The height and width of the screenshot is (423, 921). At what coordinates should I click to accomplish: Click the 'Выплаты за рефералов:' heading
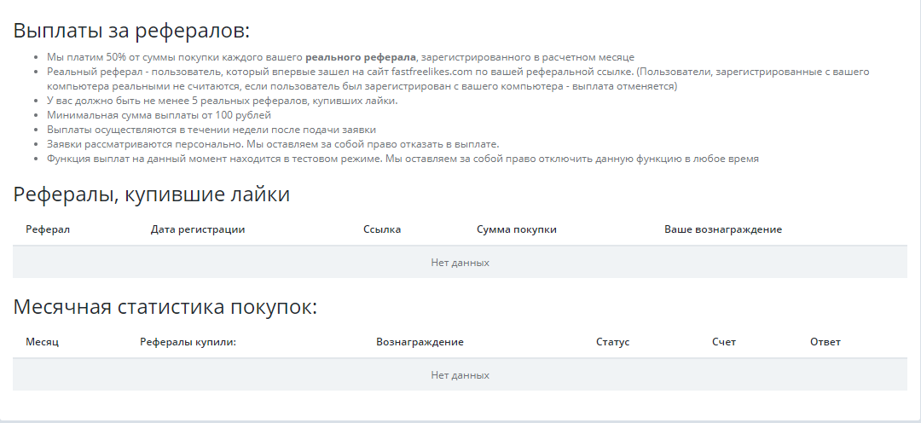(131, 31)
